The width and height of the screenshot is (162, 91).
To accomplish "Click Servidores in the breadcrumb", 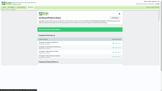I will [13, 10].
